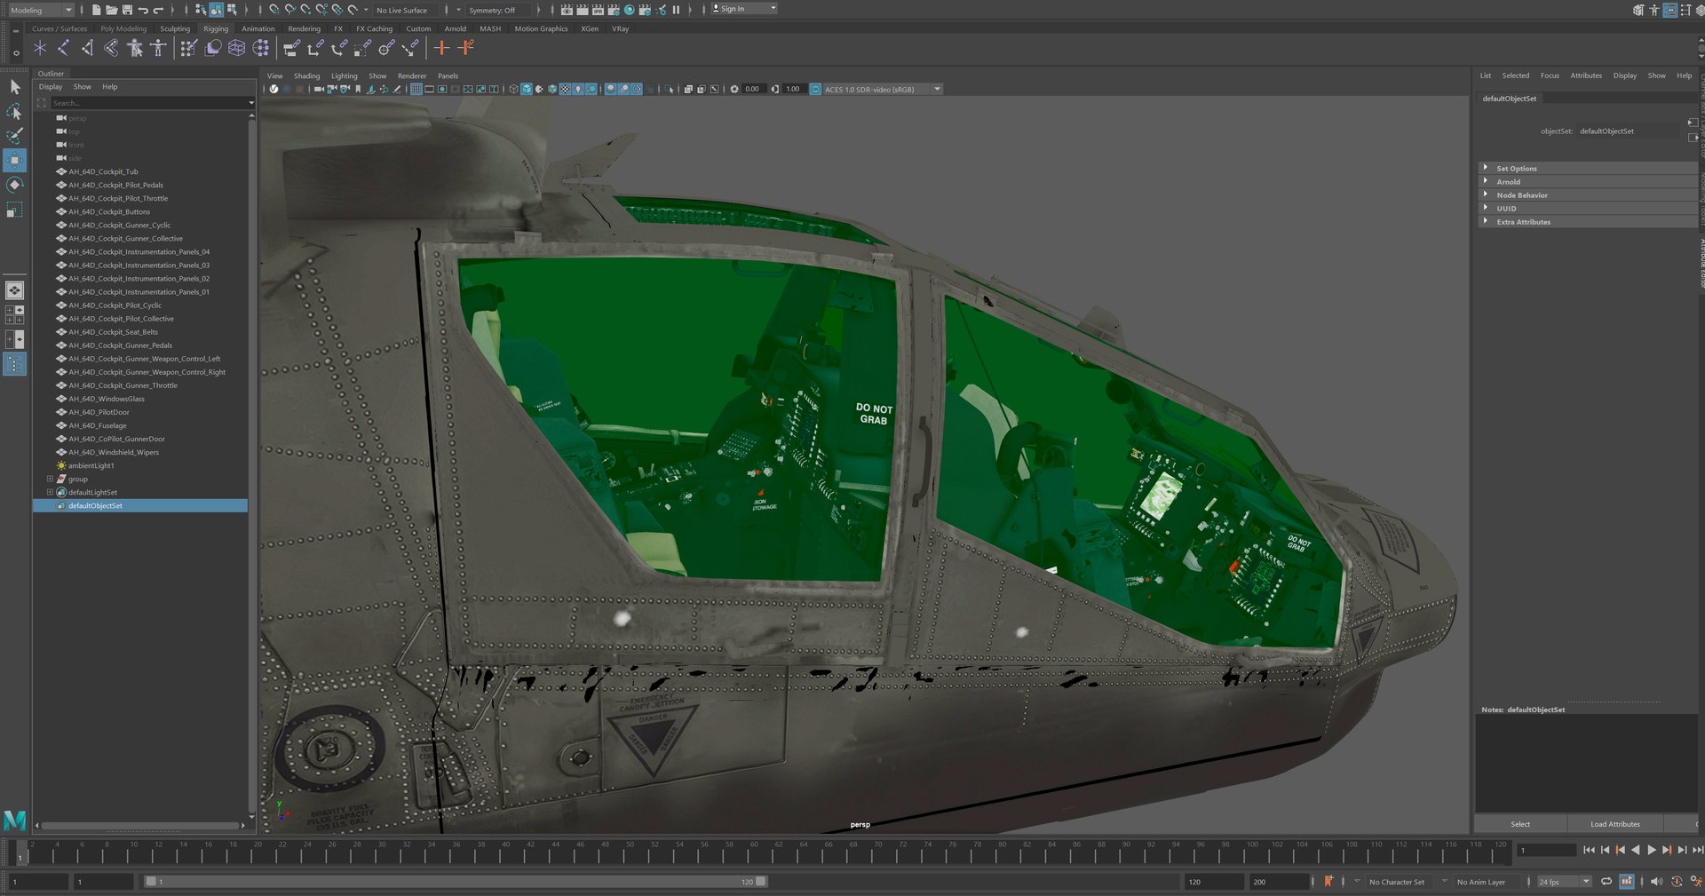Toggle textured display in the viewport
Viewport: 1705px width, 896px height.
click(x=565, y=89)
